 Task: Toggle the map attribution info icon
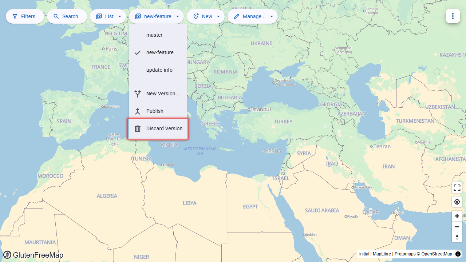coord(458,254)
